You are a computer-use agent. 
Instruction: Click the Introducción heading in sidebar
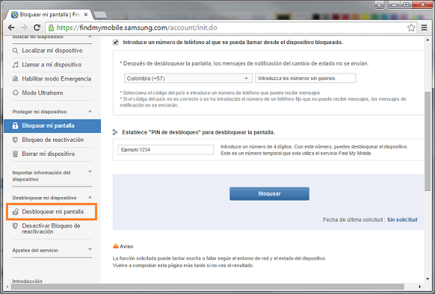(x=27, y=281)
